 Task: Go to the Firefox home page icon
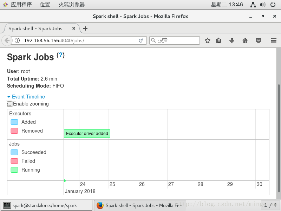click(245, 40)
